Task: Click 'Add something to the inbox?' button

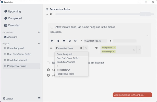Action: tap(132, 95)
